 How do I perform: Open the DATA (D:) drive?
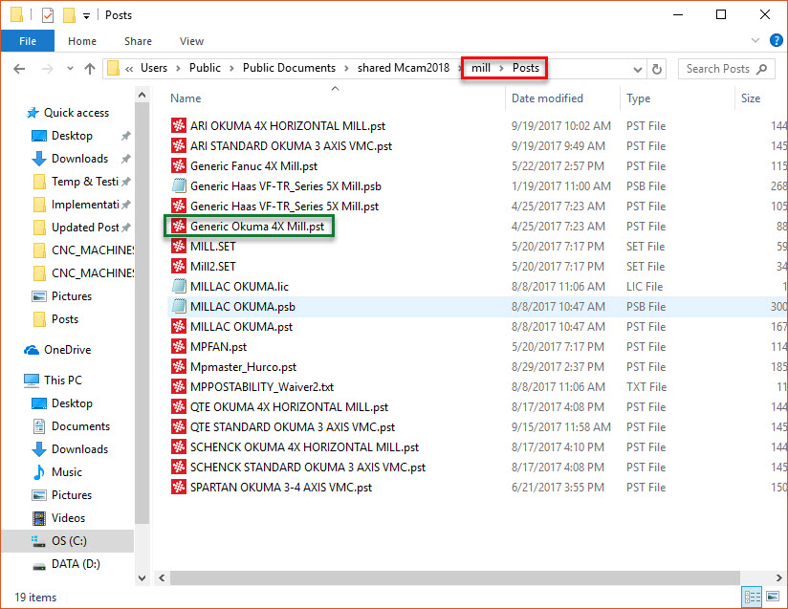pyautogui.click(x=76, y=564)
